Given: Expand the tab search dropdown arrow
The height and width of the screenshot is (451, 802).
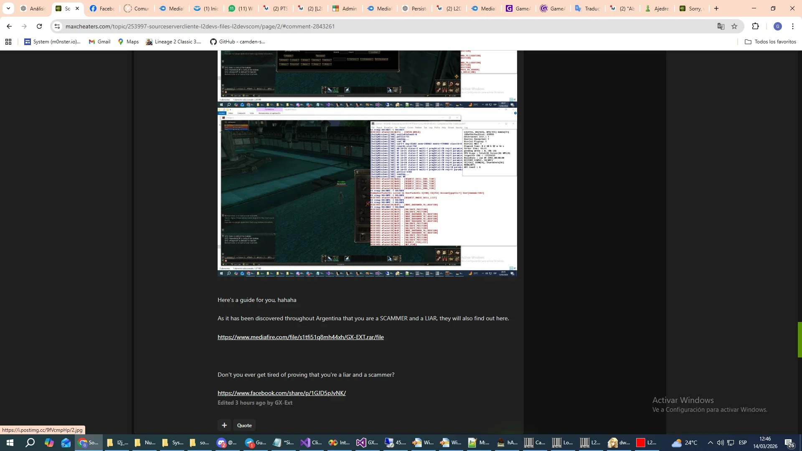Looking at the screenshot, I should click(8, 8).
